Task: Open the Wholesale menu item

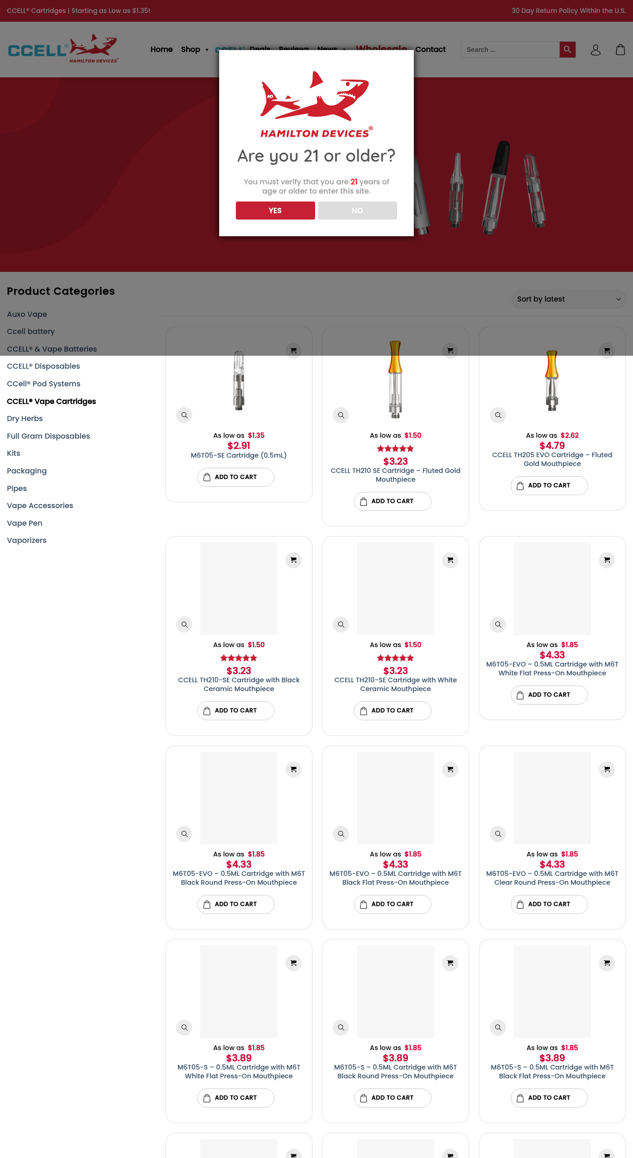Action: [x=381, y=48]
